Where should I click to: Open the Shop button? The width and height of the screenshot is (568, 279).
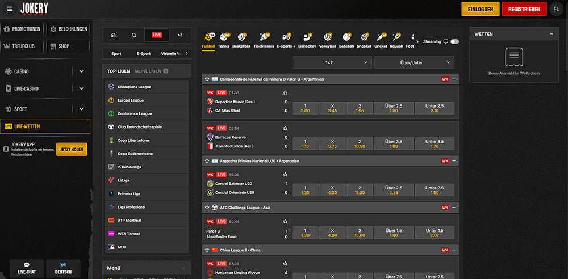click(x=69, y=46)
